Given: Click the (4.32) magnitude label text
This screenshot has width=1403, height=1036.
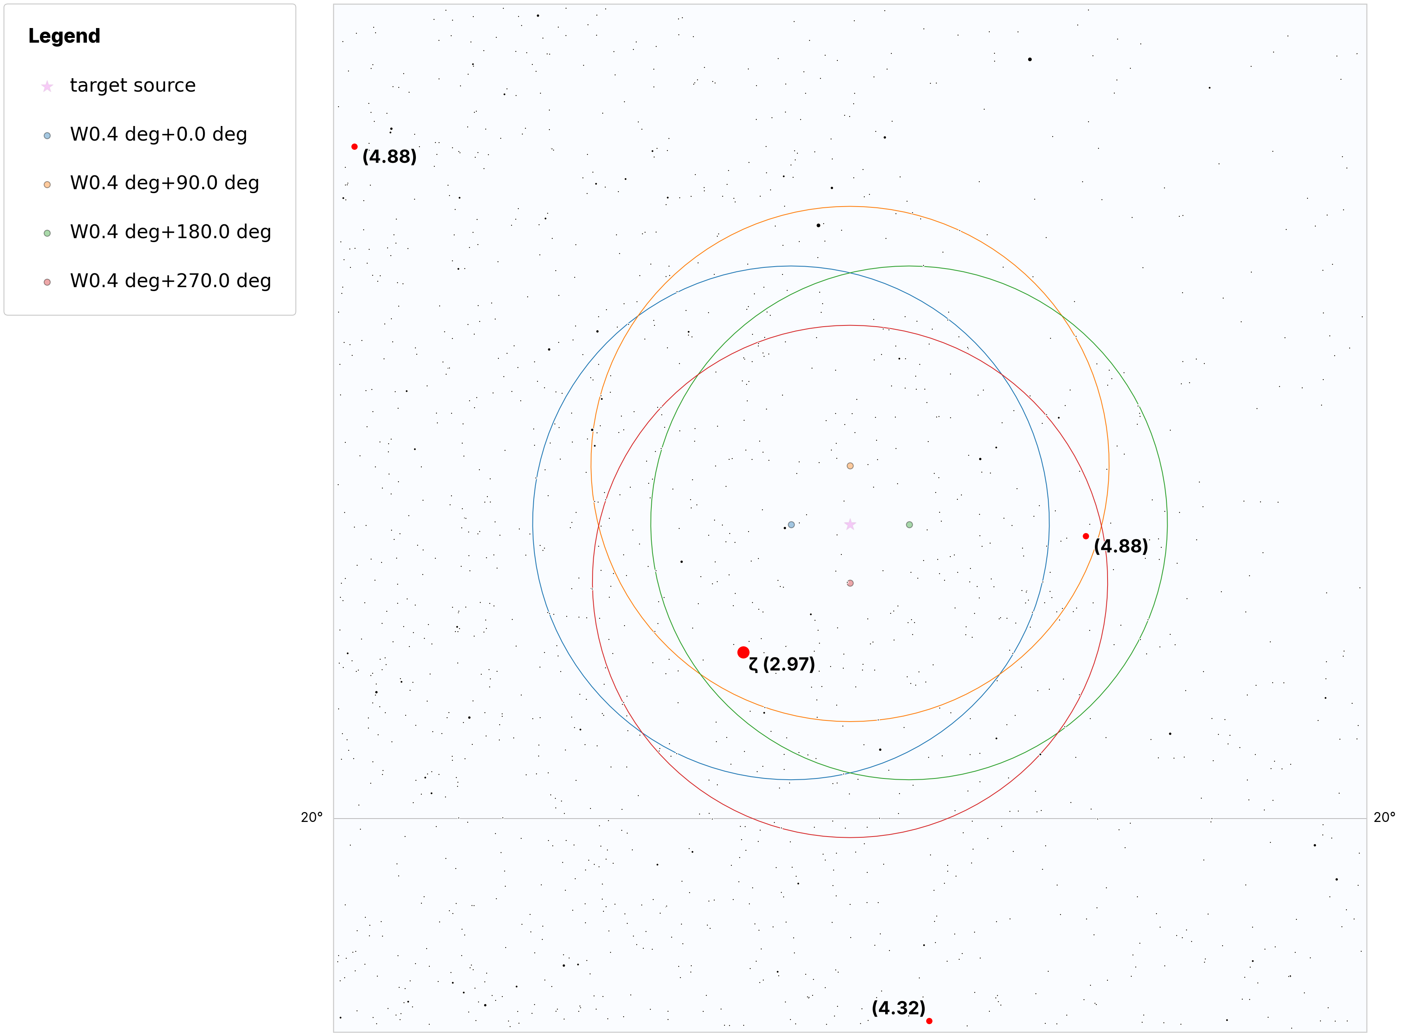Looking at the screenshot, I should pyautogui.click(x=898, y=1008).
